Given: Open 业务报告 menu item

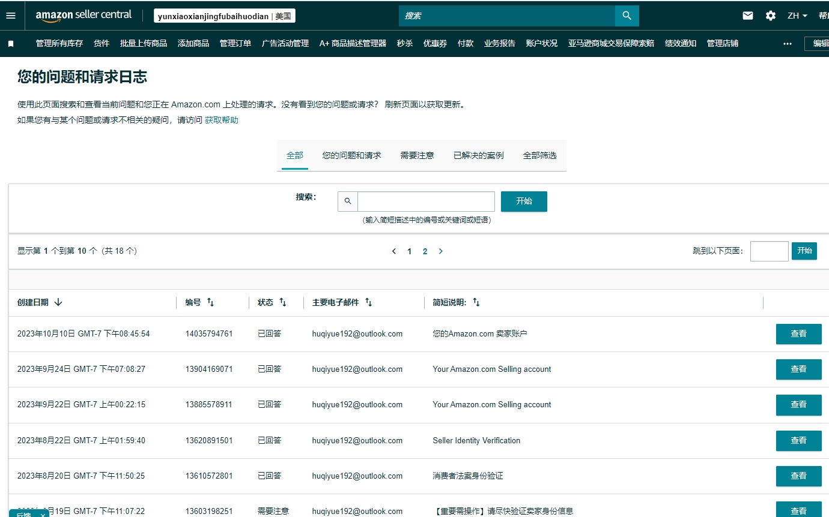Looking at the screenshot, I should click(500, 43).
